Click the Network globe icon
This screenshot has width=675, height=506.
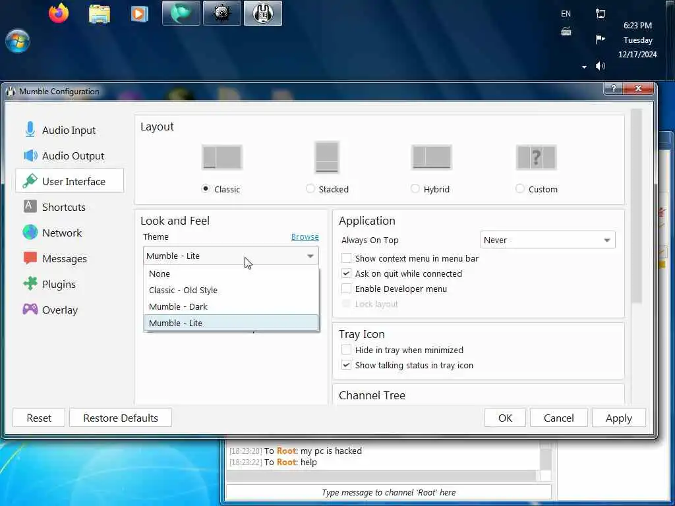point(30,233)
